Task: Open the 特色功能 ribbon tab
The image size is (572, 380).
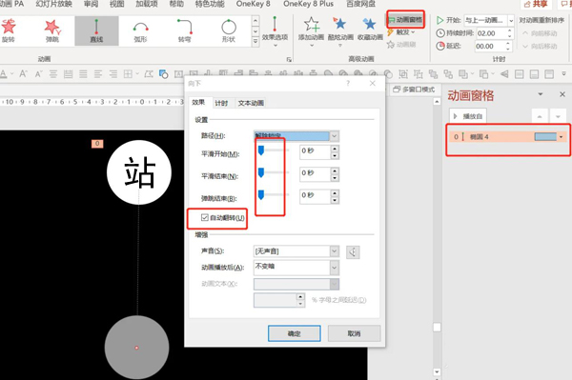Action: (210, 4)
